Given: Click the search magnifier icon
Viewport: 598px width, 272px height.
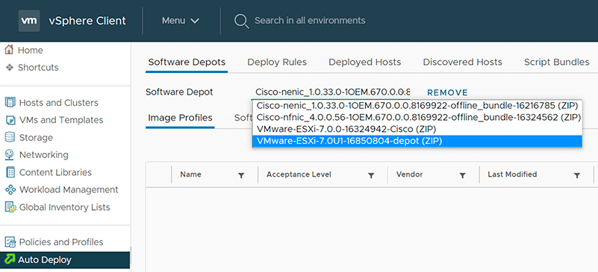Looking at the screenshot, I should pyautogui.click(x=241, y=21).
